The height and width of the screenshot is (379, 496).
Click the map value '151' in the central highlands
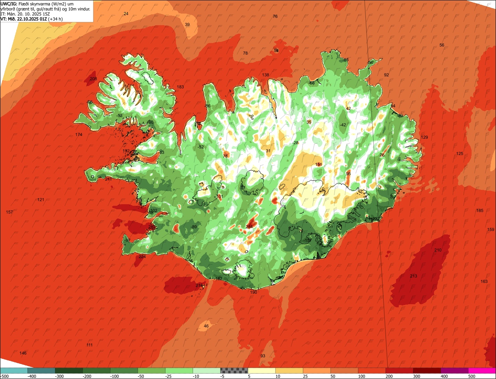pos(319,164)
